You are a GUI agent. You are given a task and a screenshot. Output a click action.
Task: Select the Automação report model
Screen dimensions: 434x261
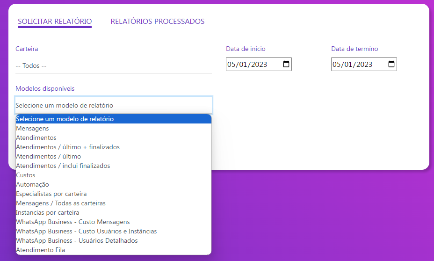[x=114, y=185]
